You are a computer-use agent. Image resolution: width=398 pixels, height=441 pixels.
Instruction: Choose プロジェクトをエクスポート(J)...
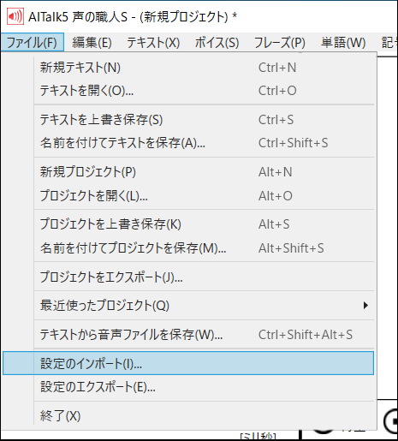[x=188, y=277]
